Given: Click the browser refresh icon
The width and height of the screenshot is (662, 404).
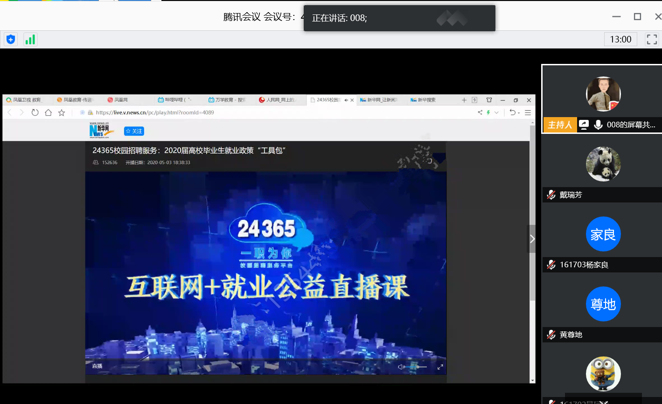Looking at the screenshot, I should pyautogui.click(x=35, y=112).
